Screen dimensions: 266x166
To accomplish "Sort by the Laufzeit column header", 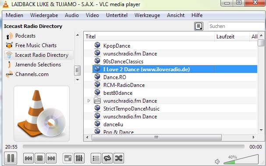I will coord(232,37).
